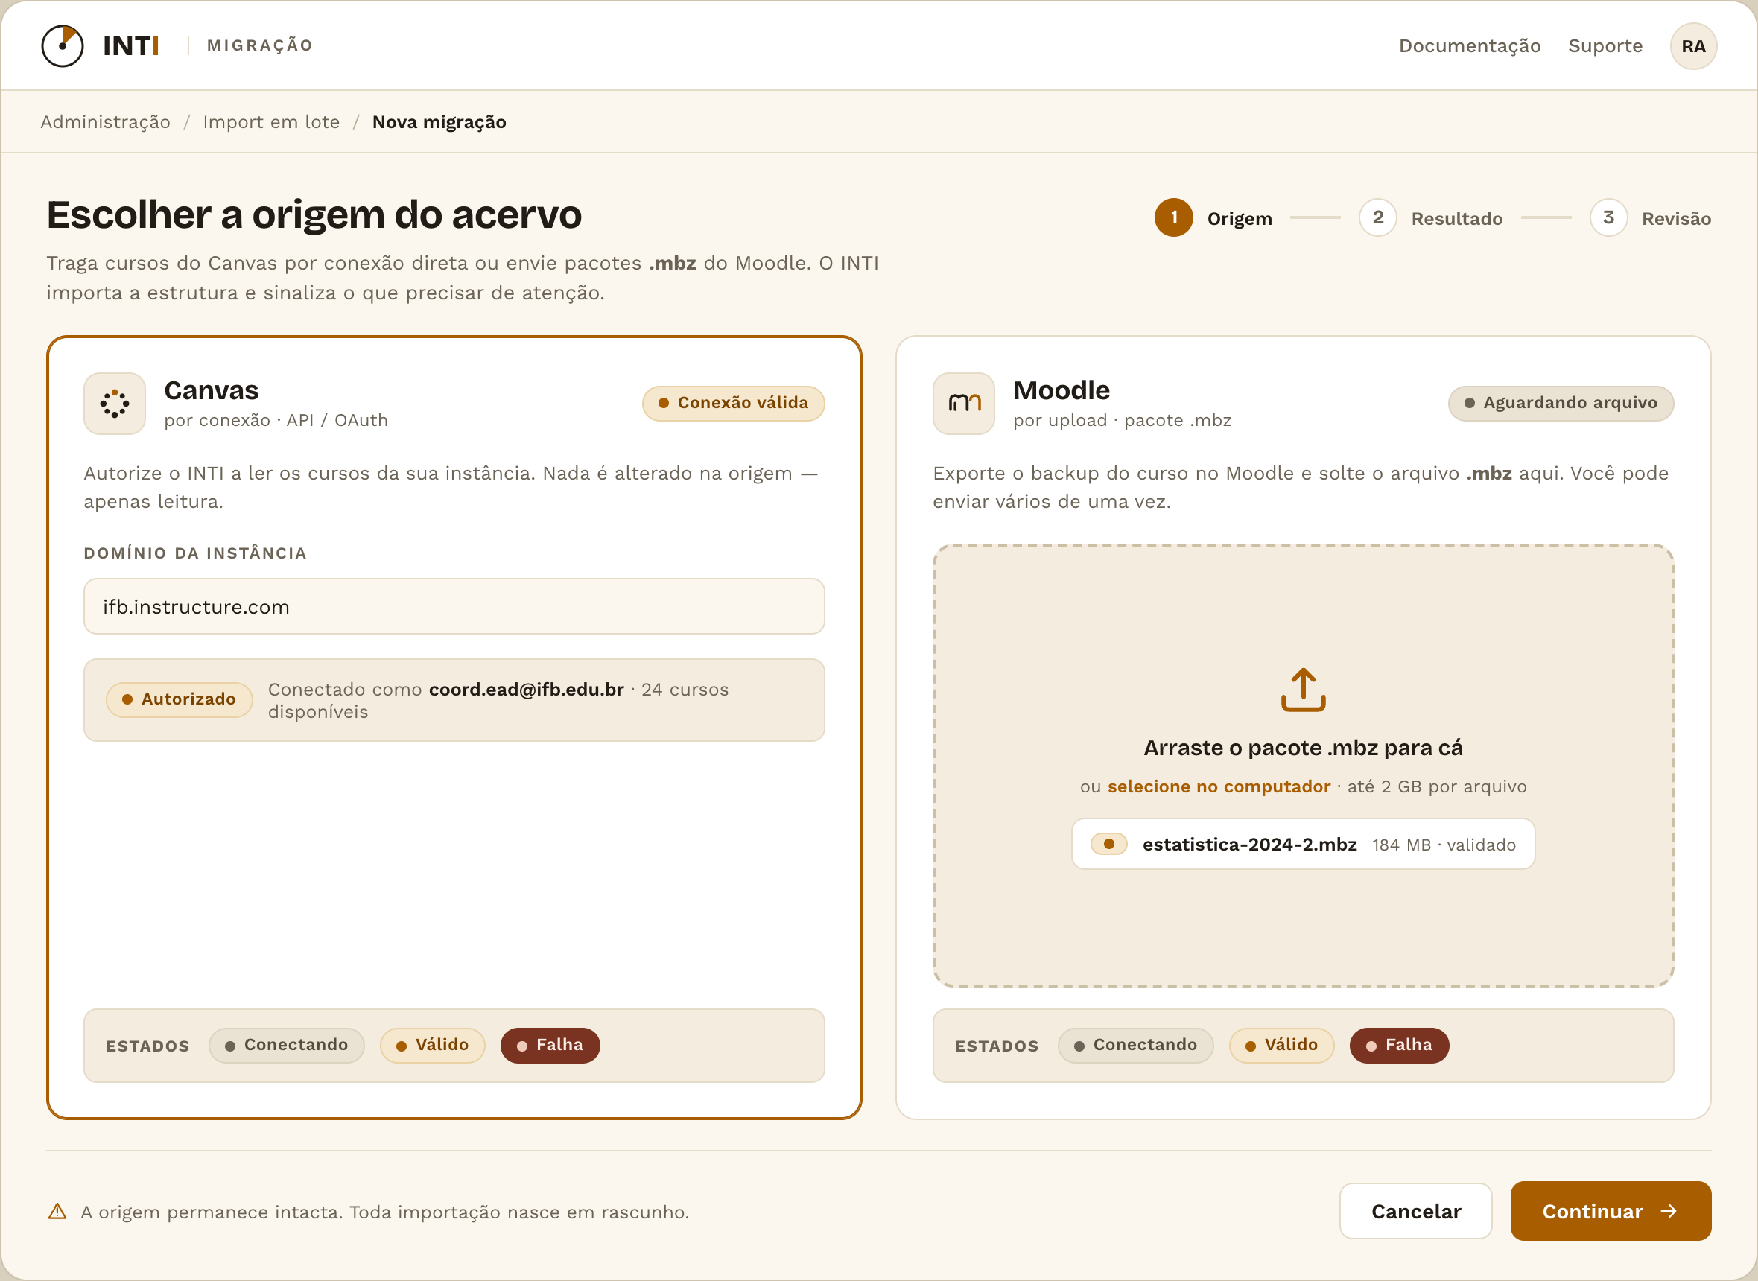Click the MIGRAÇÃO header label

pyautogui.click(x=260, y=45)
